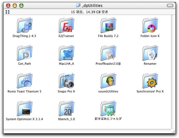Click the "Renamer" label text
This screenshot has height=138, width=179.
coord(150,64)
